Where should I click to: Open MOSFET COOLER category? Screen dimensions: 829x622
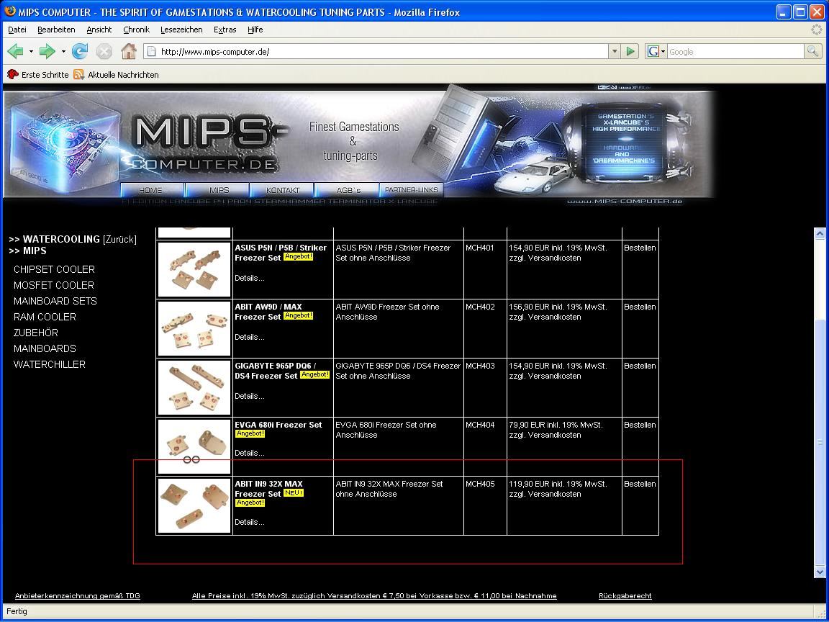coord(54,285)
